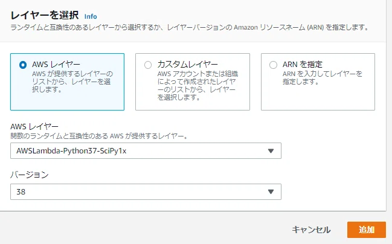392x244 pixels.
Task: Click the ARN を入力してレイヤーを指定します description
Action: coord(323,77)
